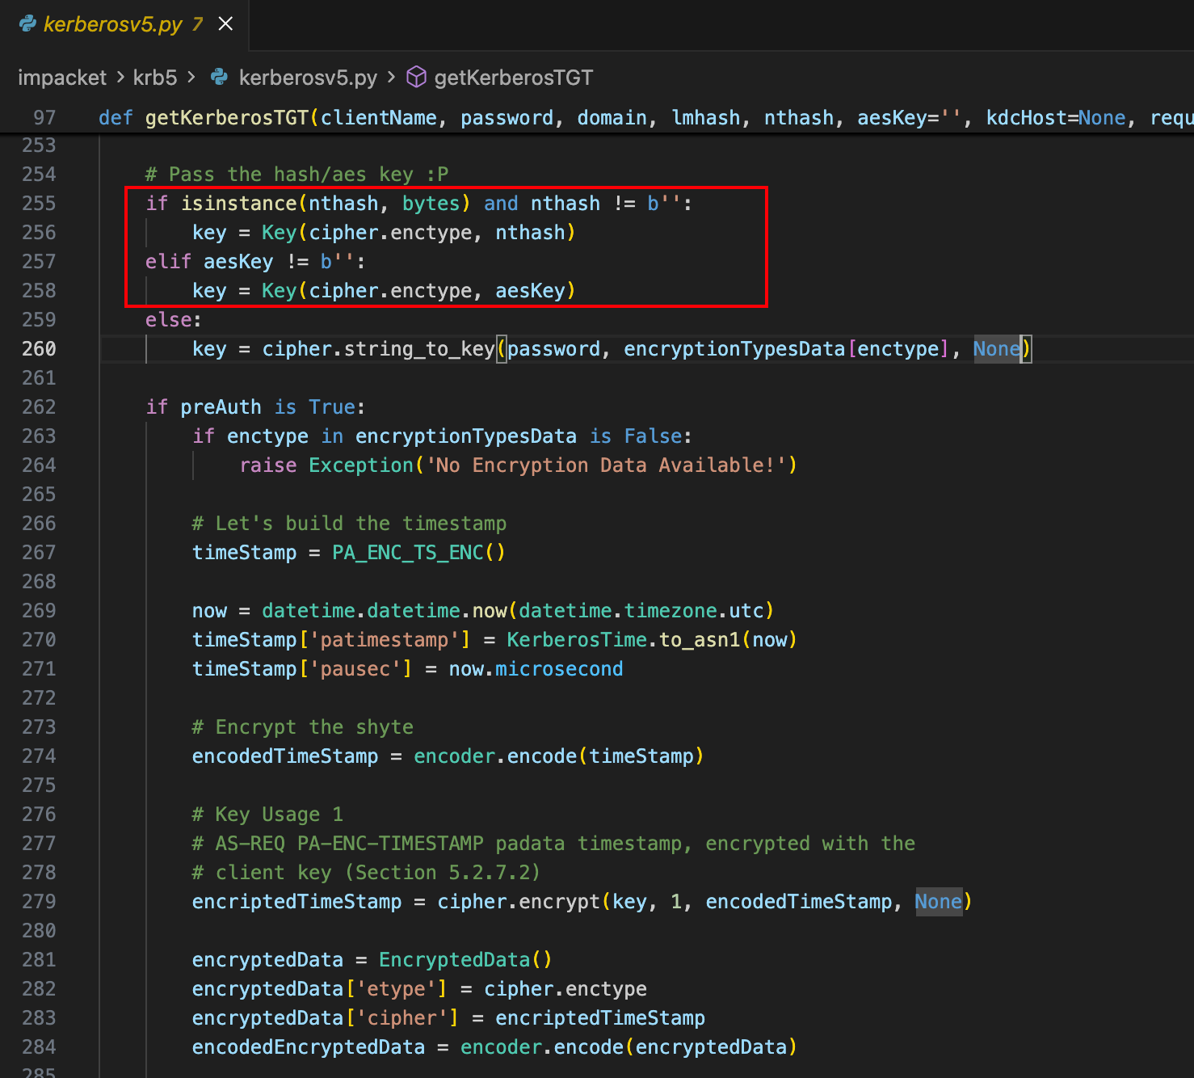Click the highlighted None on line 260
This screenshot has width=1194, height=1078.
pos(996,349)
